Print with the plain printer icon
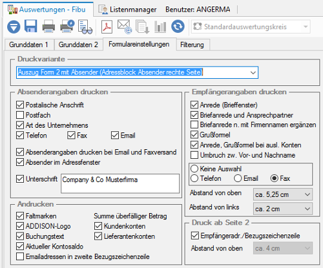This screenshot has height=268, width=323. click(x=48, y=26)
